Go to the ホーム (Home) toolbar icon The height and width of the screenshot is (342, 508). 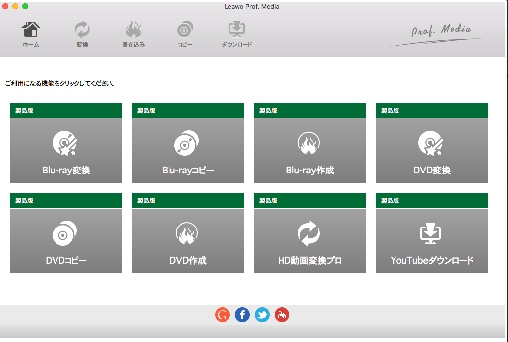31,29
